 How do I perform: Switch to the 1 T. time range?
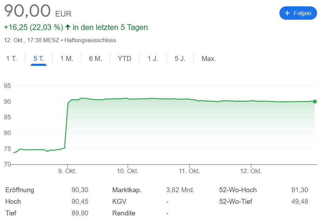tap(12, 59)
